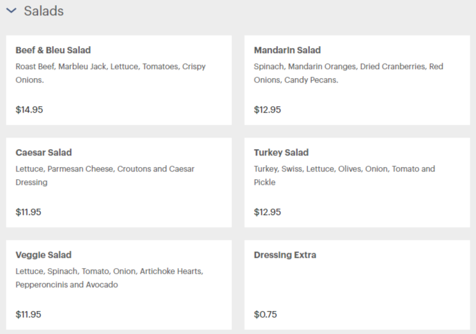Click the $14.95 Beef & Bleu price

coord(29,109)
